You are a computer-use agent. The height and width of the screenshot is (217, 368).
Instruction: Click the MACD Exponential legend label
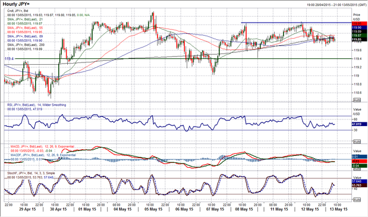click(42, 147)
